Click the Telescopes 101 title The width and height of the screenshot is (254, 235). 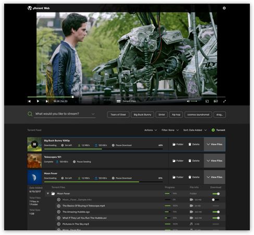pos(53,157)
